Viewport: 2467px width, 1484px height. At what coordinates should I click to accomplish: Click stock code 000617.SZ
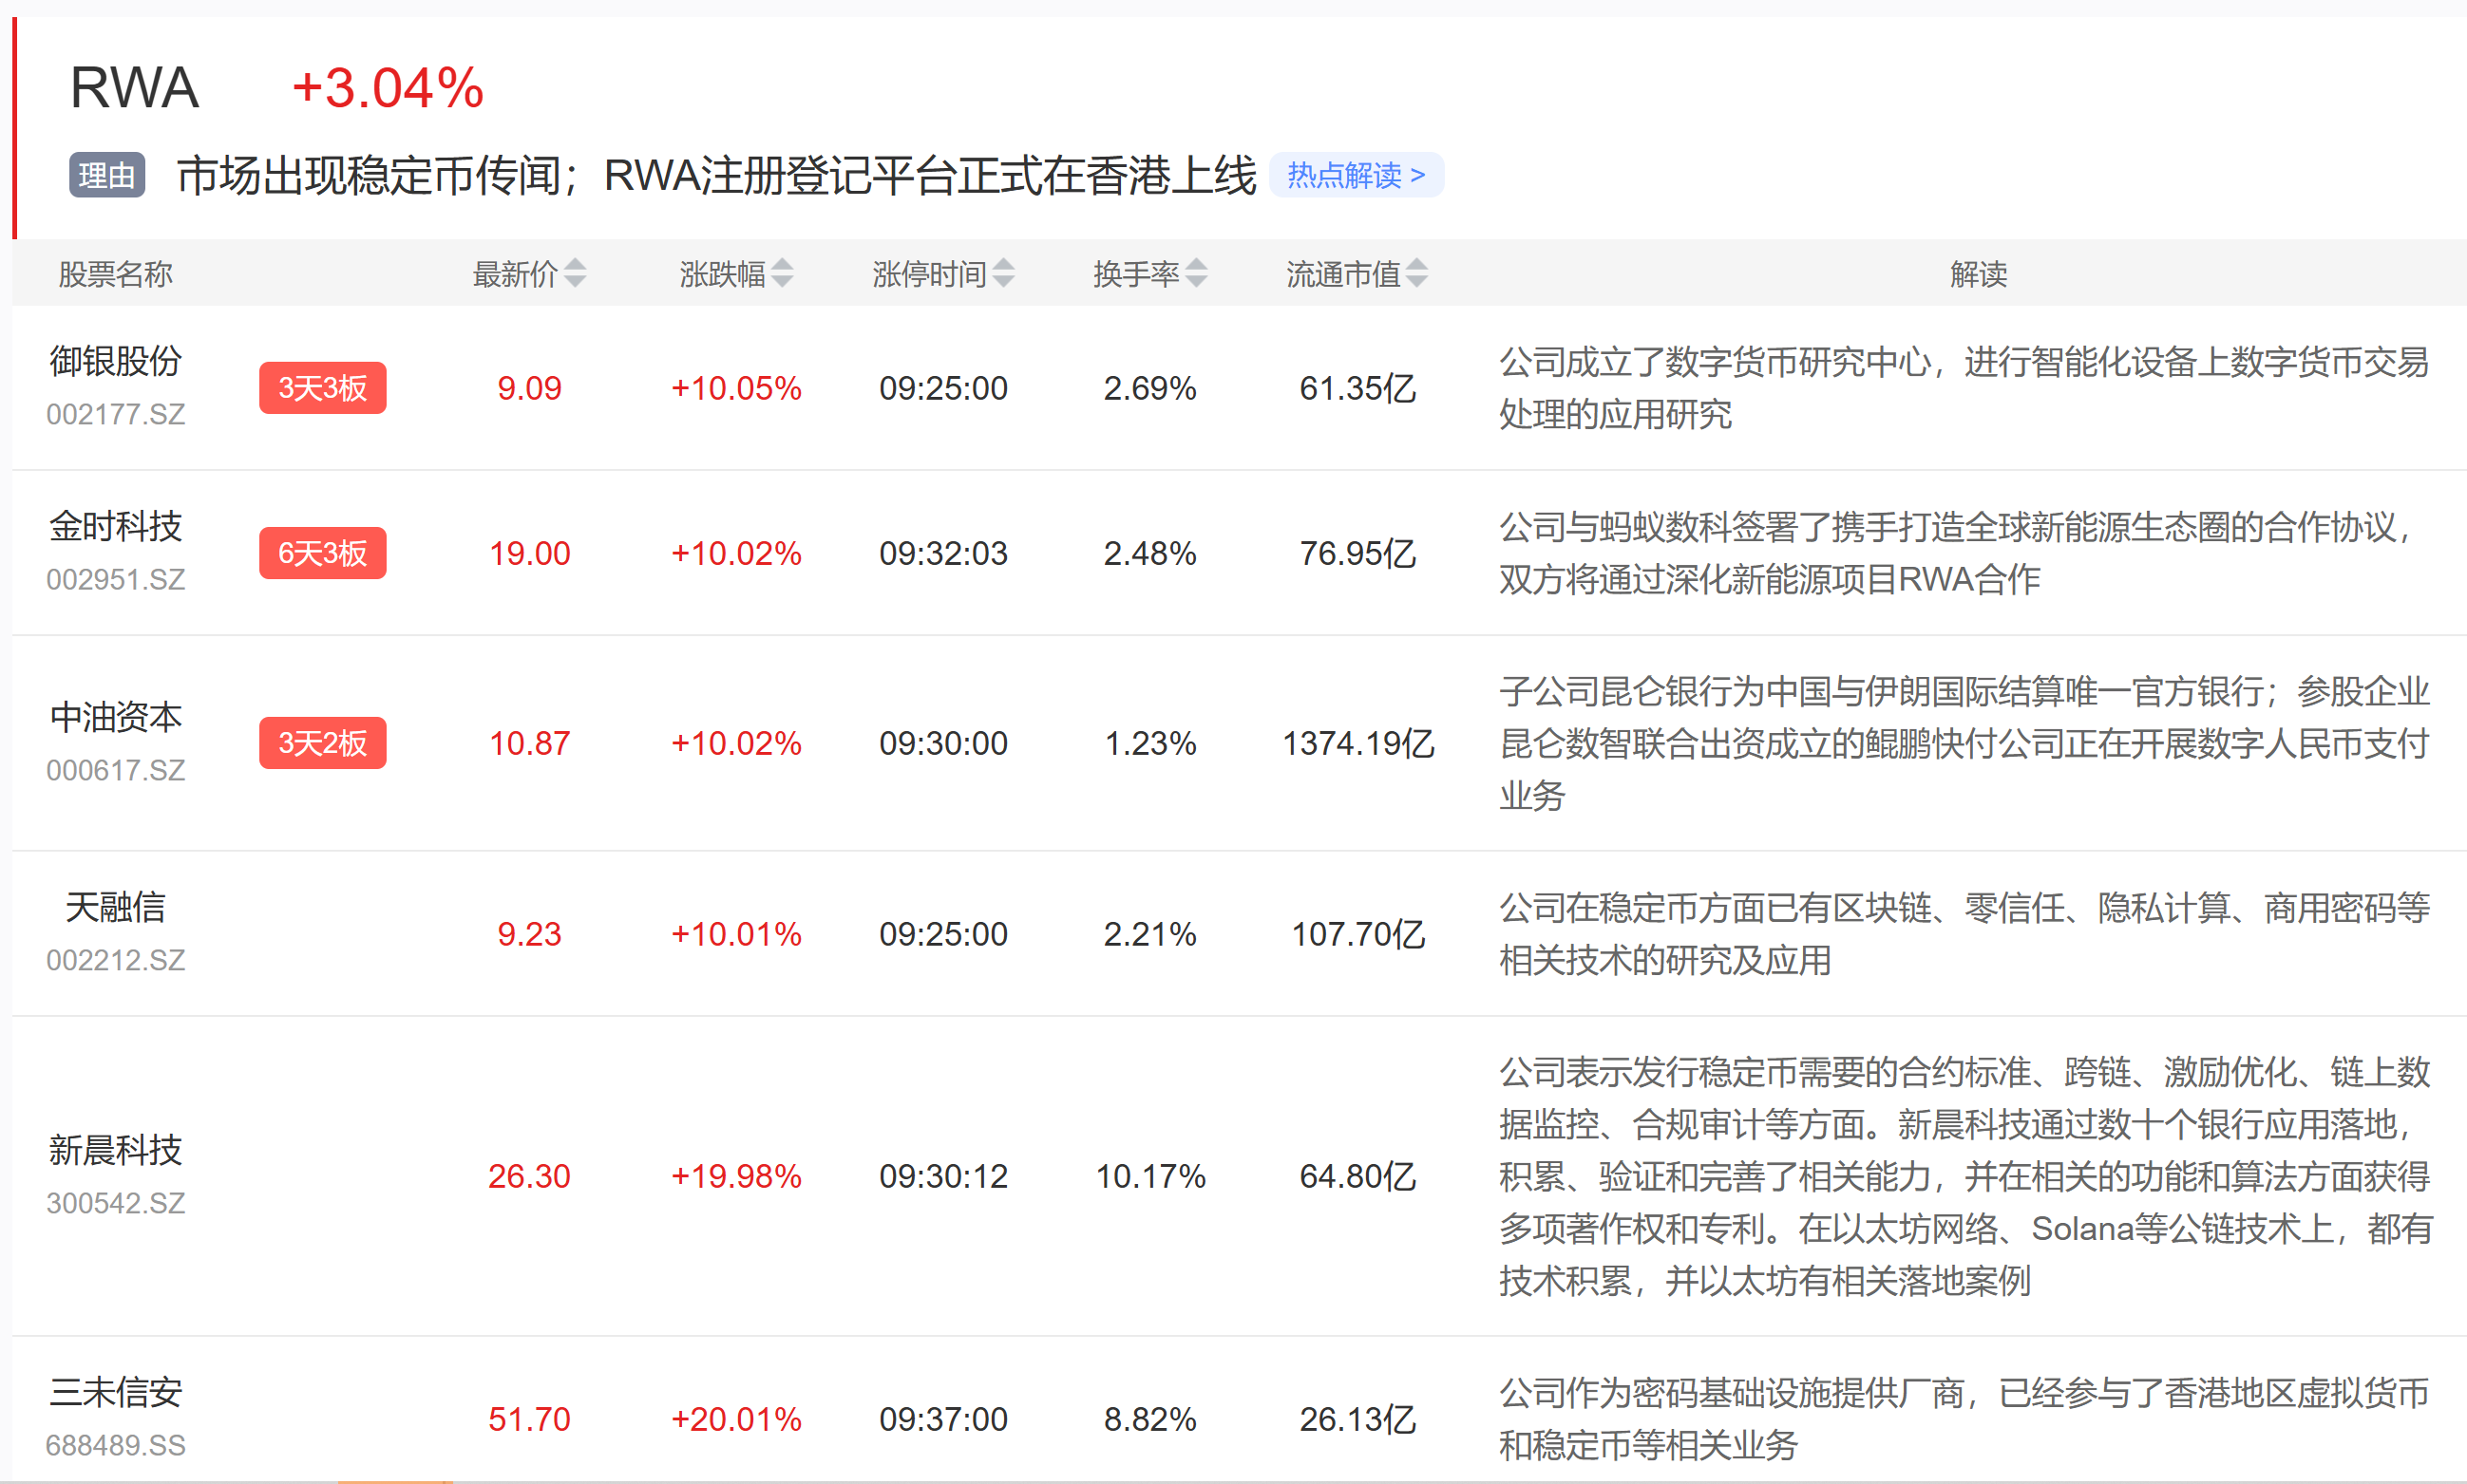(x=116, y=770)
